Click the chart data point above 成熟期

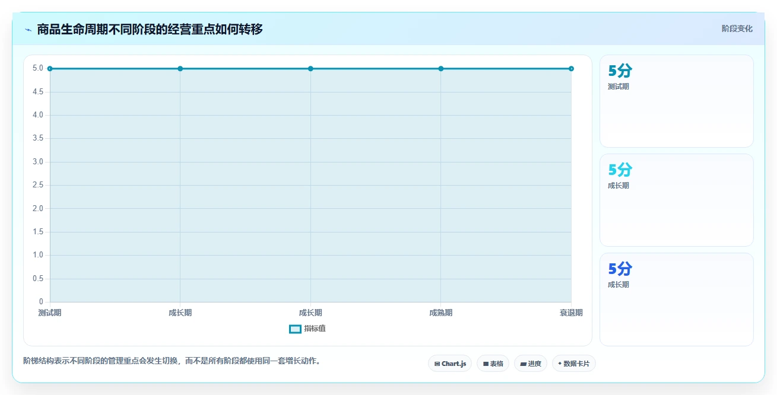tap(441, 69)
